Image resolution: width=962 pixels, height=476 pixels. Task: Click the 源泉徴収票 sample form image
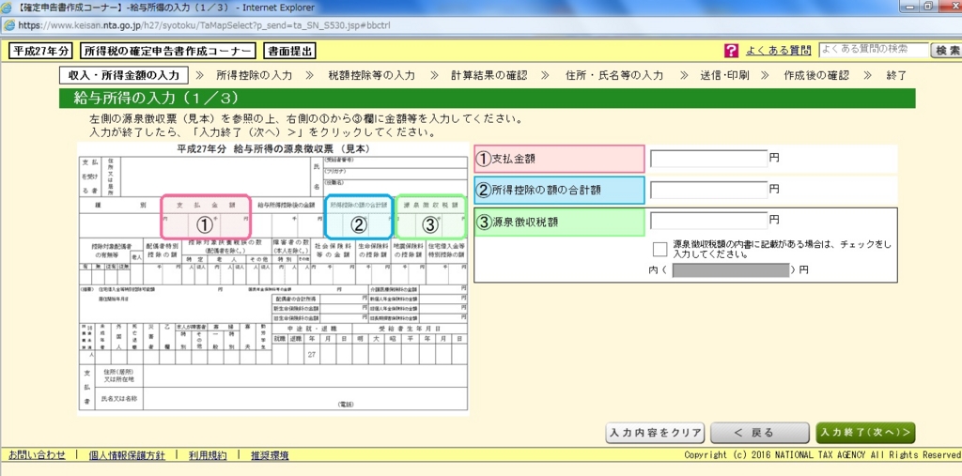tap(273, 279)
